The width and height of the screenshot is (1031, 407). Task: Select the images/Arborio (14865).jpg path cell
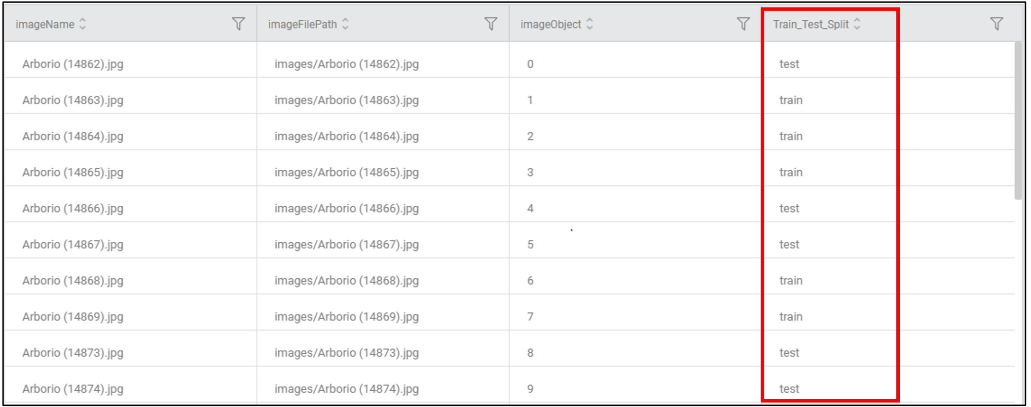346,173
